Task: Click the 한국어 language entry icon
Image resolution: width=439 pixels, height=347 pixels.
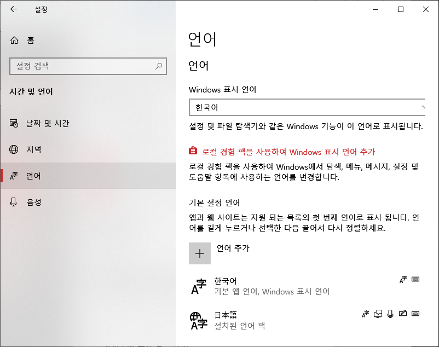Action: pos(199,286)
